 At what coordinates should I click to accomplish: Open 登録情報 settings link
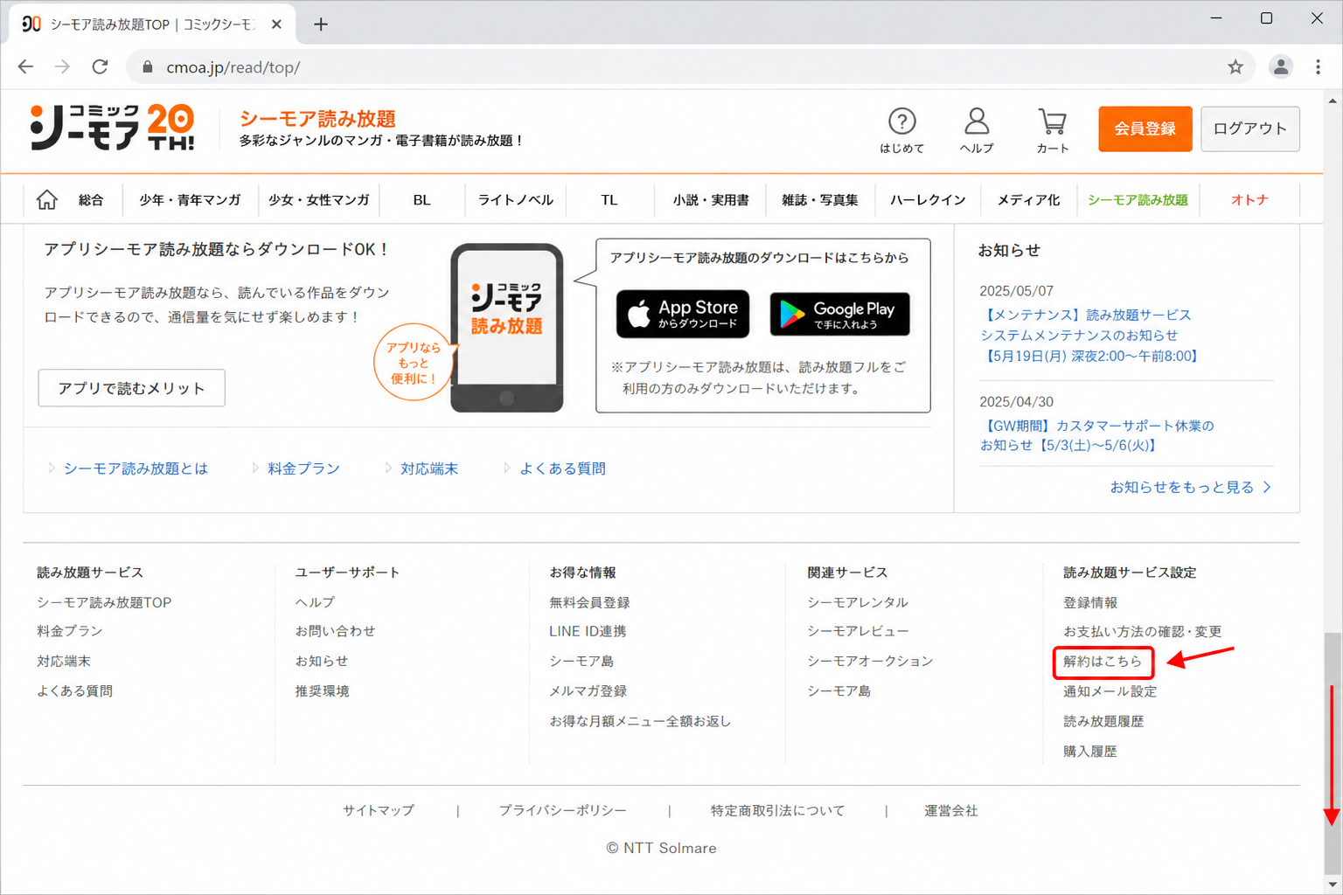tap(1090, 602)
